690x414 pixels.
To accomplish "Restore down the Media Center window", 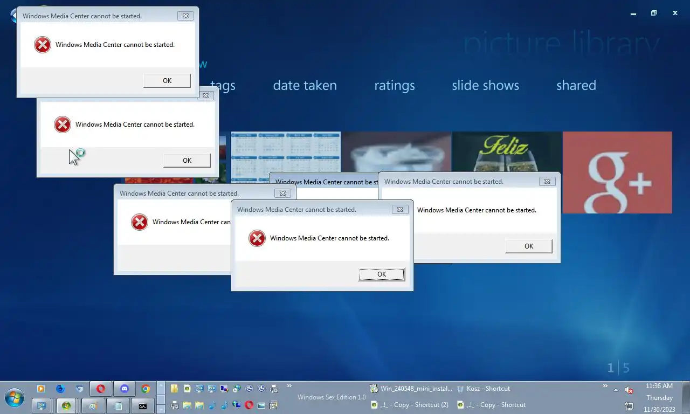I will [x=654, y=13].
